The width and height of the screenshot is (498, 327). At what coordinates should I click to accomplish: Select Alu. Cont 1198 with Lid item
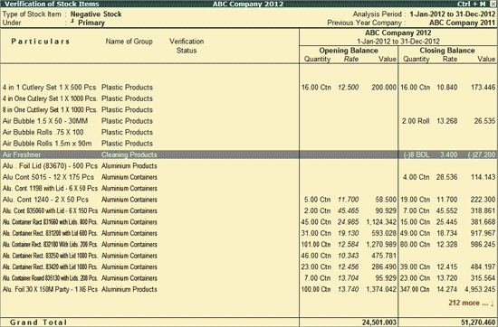[50, 189]
